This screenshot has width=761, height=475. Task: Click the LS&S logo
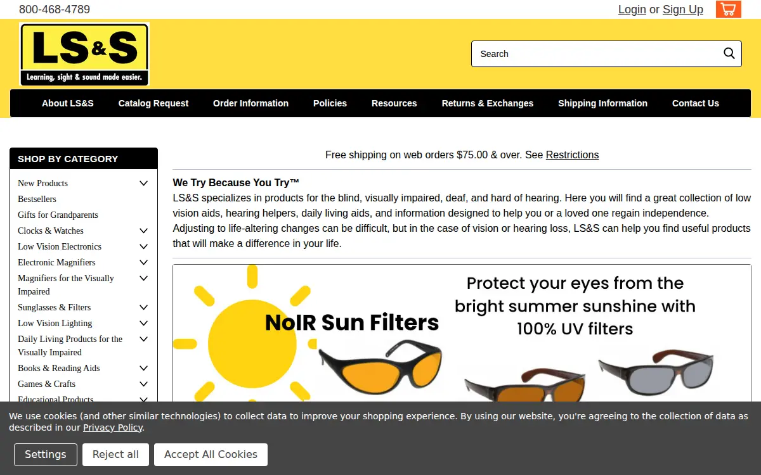(84, 54)
